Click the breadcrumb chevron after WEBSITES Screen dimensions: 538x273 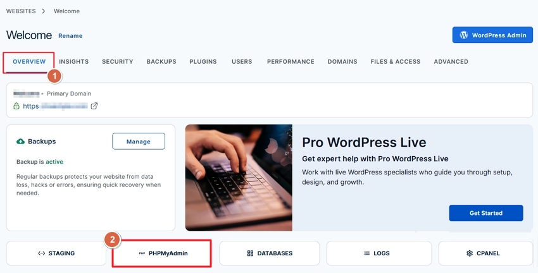[44, 11]
